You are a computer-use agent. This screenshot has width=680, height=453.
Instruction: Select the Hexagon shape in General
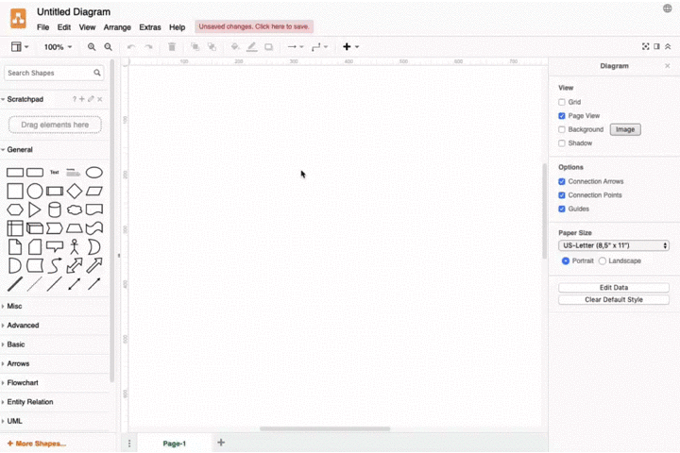[15, 210]
